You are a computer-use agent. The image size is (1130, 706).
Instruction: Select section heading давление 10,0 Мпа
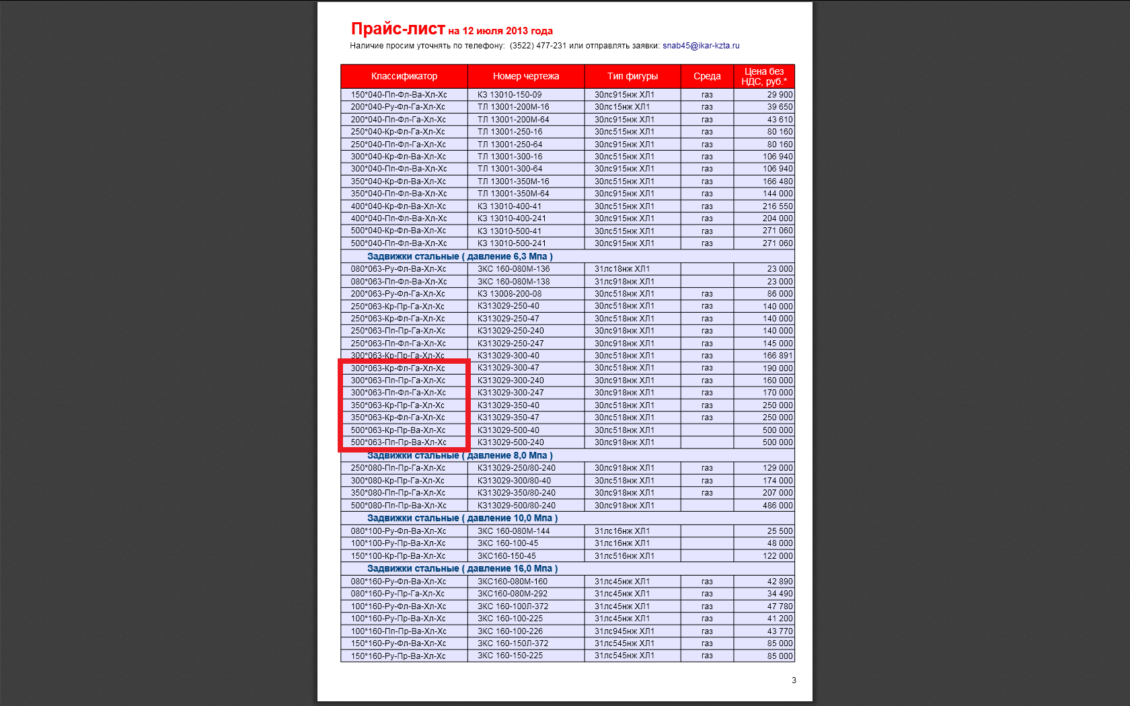point(462,518)
